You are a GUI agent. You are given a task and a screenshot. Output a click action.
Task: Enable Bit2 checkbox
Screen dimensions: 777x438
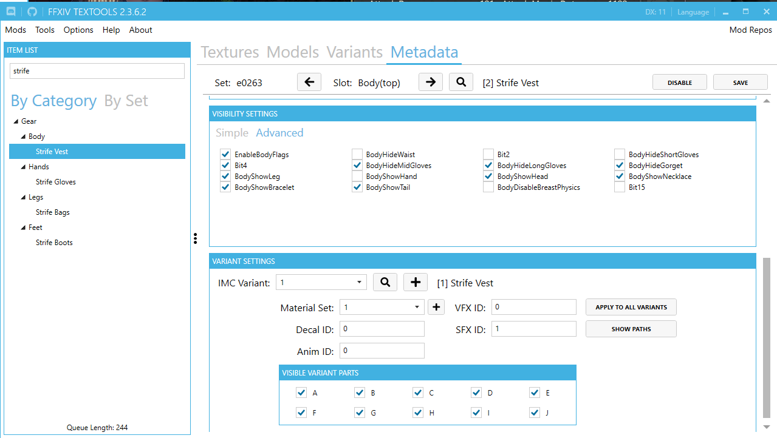[488, 155]
